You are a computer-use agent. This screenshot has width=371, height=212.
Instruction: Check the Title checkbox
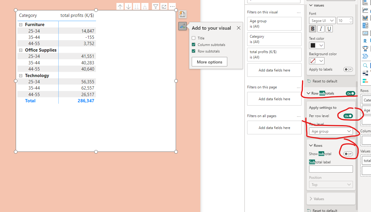click(x=194, y=38)
